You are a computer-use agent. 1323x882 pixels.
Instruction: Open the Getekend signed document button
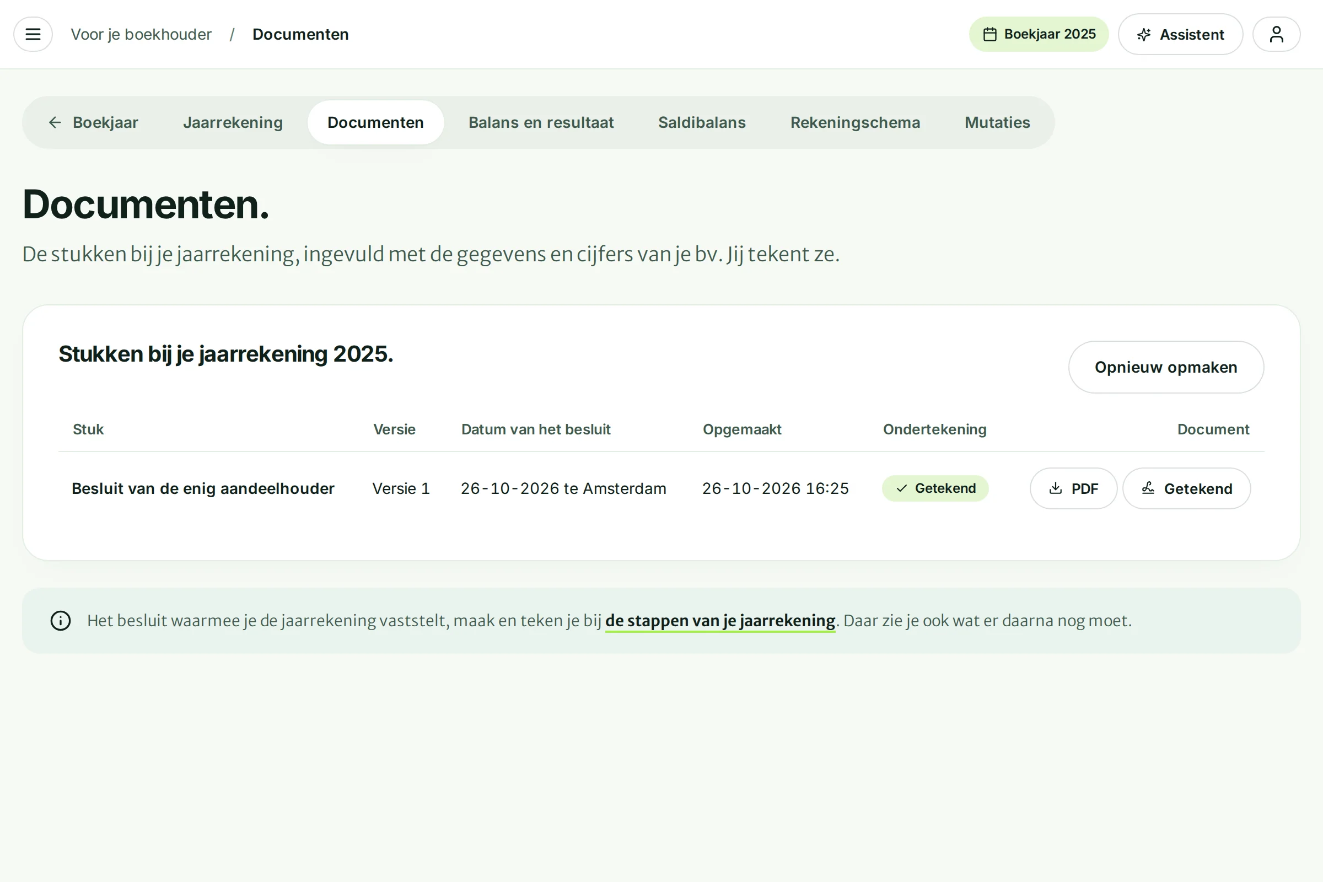[1187, 489]
